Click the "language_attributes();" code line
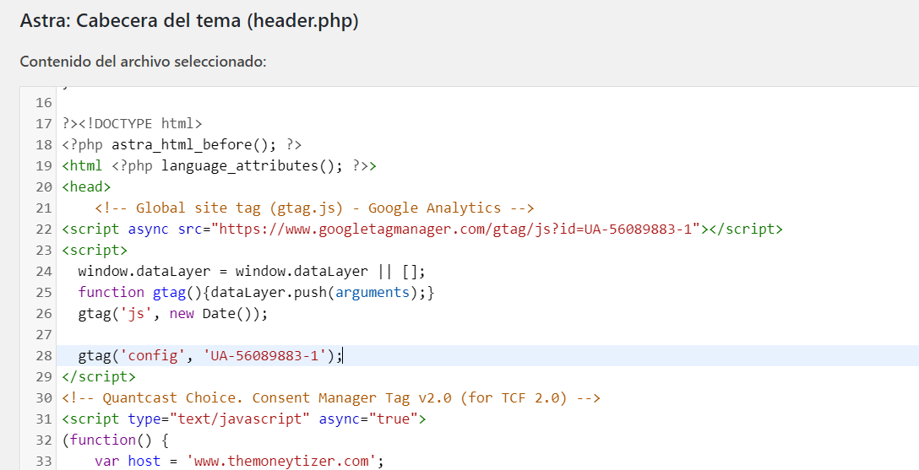Screen dimensions: 919x470 [220, 165]
